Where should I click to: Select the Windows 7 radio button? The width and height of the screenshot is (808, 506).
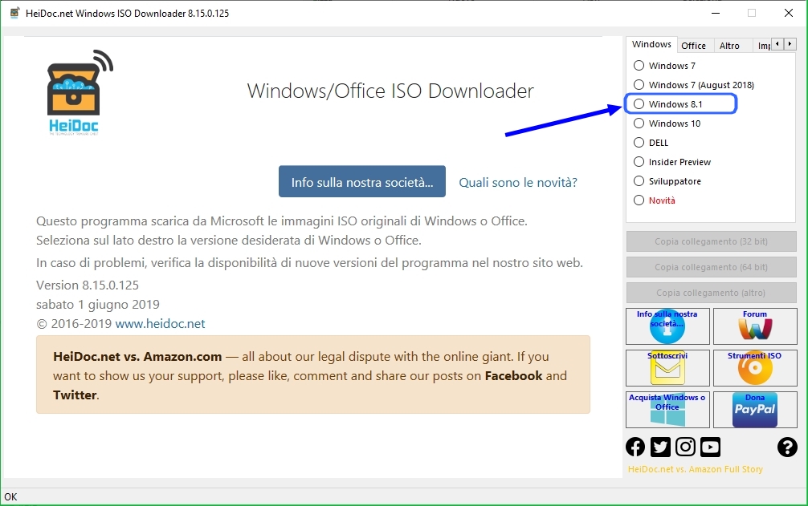(639, 65)
